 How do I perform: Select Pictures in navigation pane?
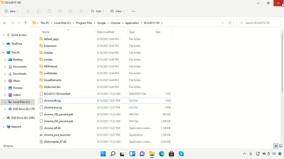16,88
